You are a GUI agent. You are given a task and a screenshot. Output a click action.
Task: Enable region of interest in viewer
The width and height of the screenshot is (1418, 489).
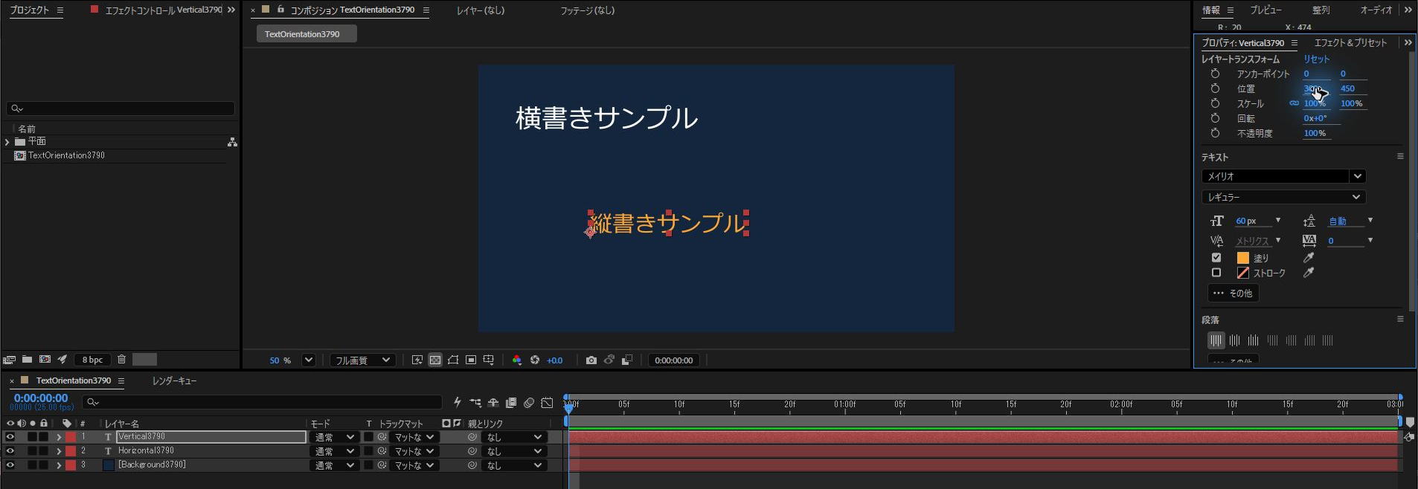click(x=471, y=360)
